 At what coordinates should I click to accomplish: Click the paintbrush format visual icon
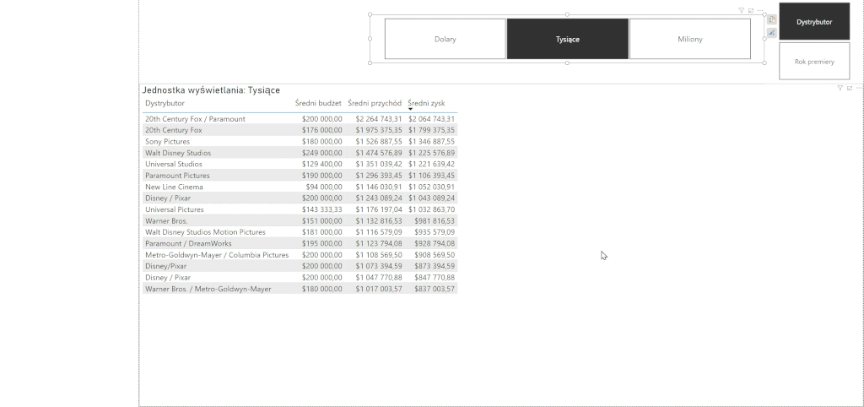coord(772,33)
